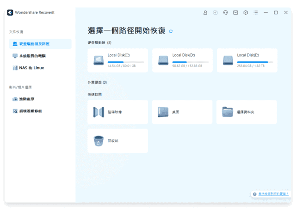Select the 硬盤驅動器及路徑 sidebar tab
This screenshot has height=210, width=296.
tap(40, 44)
